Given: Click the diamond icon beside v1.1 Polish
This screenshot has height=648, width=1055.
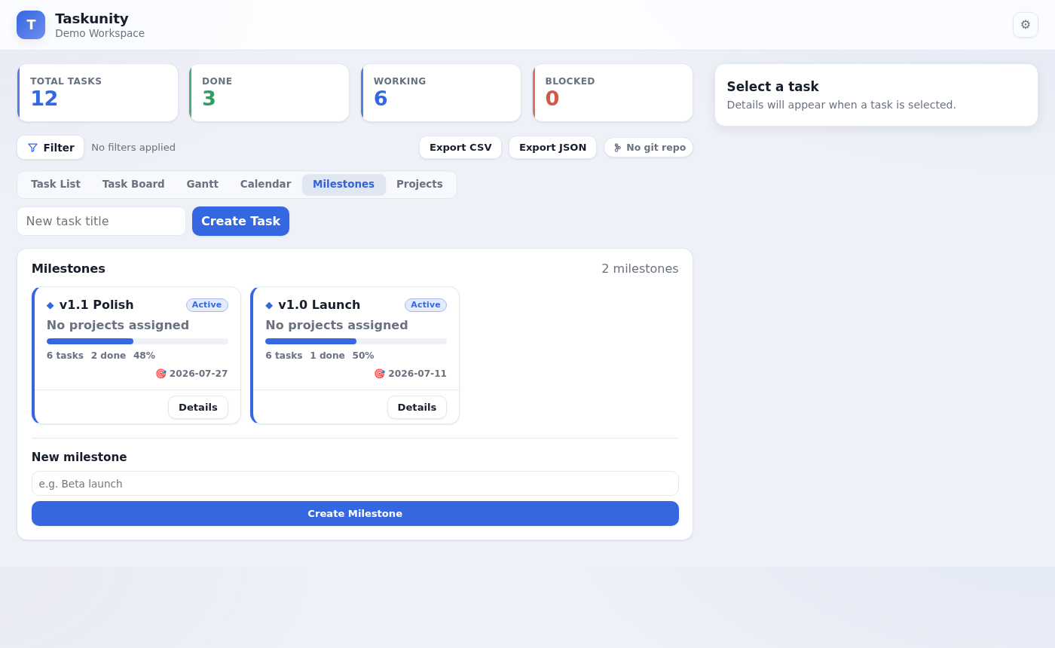Looking at the screenshot, I should [x=50, y=305].
